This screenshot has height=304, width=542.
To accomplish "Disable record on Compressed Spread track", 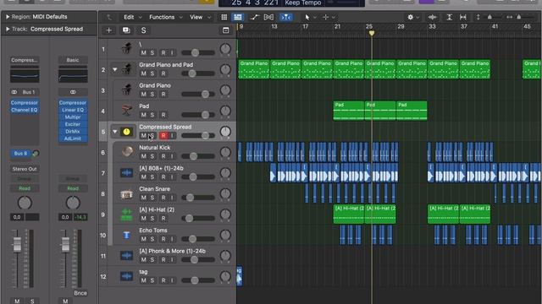I will click(163, 135).
